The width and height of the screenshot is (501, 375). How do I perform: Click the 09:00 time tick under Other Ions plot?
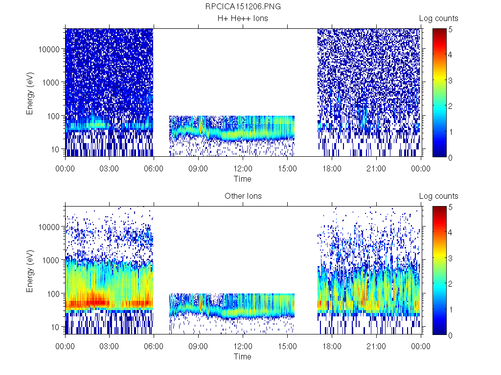pyautogui.click(x=198, y=346)
